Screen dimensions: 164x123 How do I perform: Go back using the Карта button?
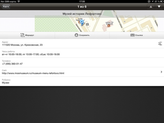pyautogui.click(x=6, y=6)
